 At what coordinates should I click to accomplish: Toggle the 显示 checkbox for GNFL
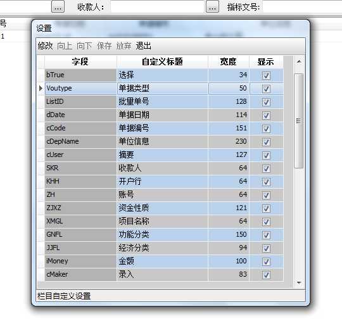(x=266, y=235)
